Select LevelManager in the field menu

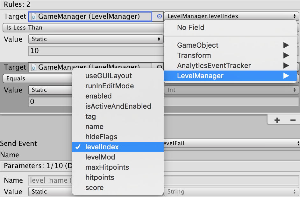pos(230,76)
